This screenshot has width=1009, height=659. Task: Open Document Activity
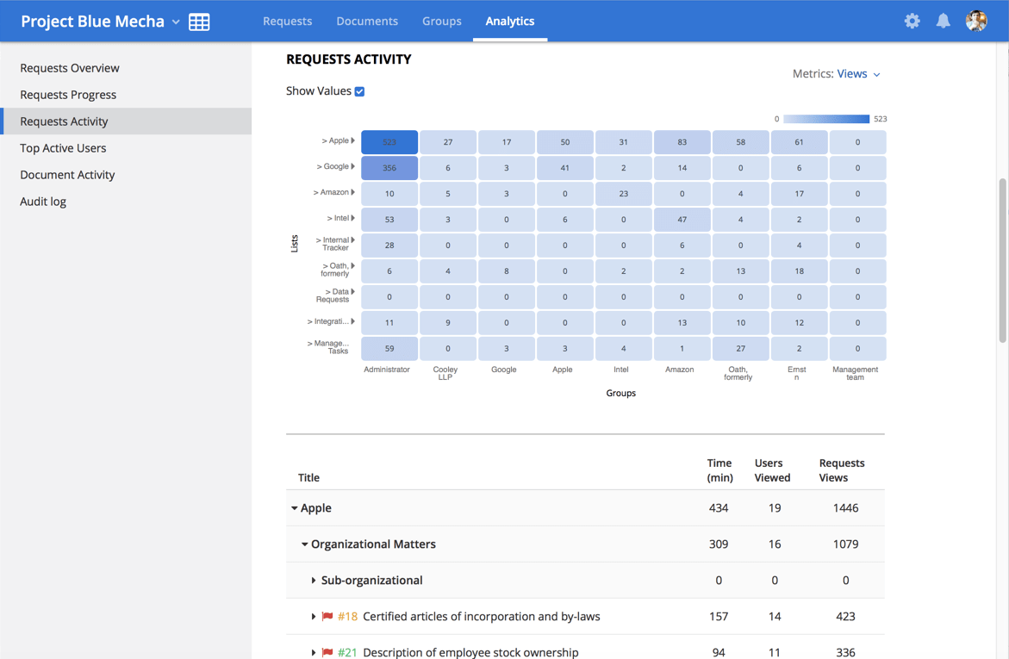66,174
